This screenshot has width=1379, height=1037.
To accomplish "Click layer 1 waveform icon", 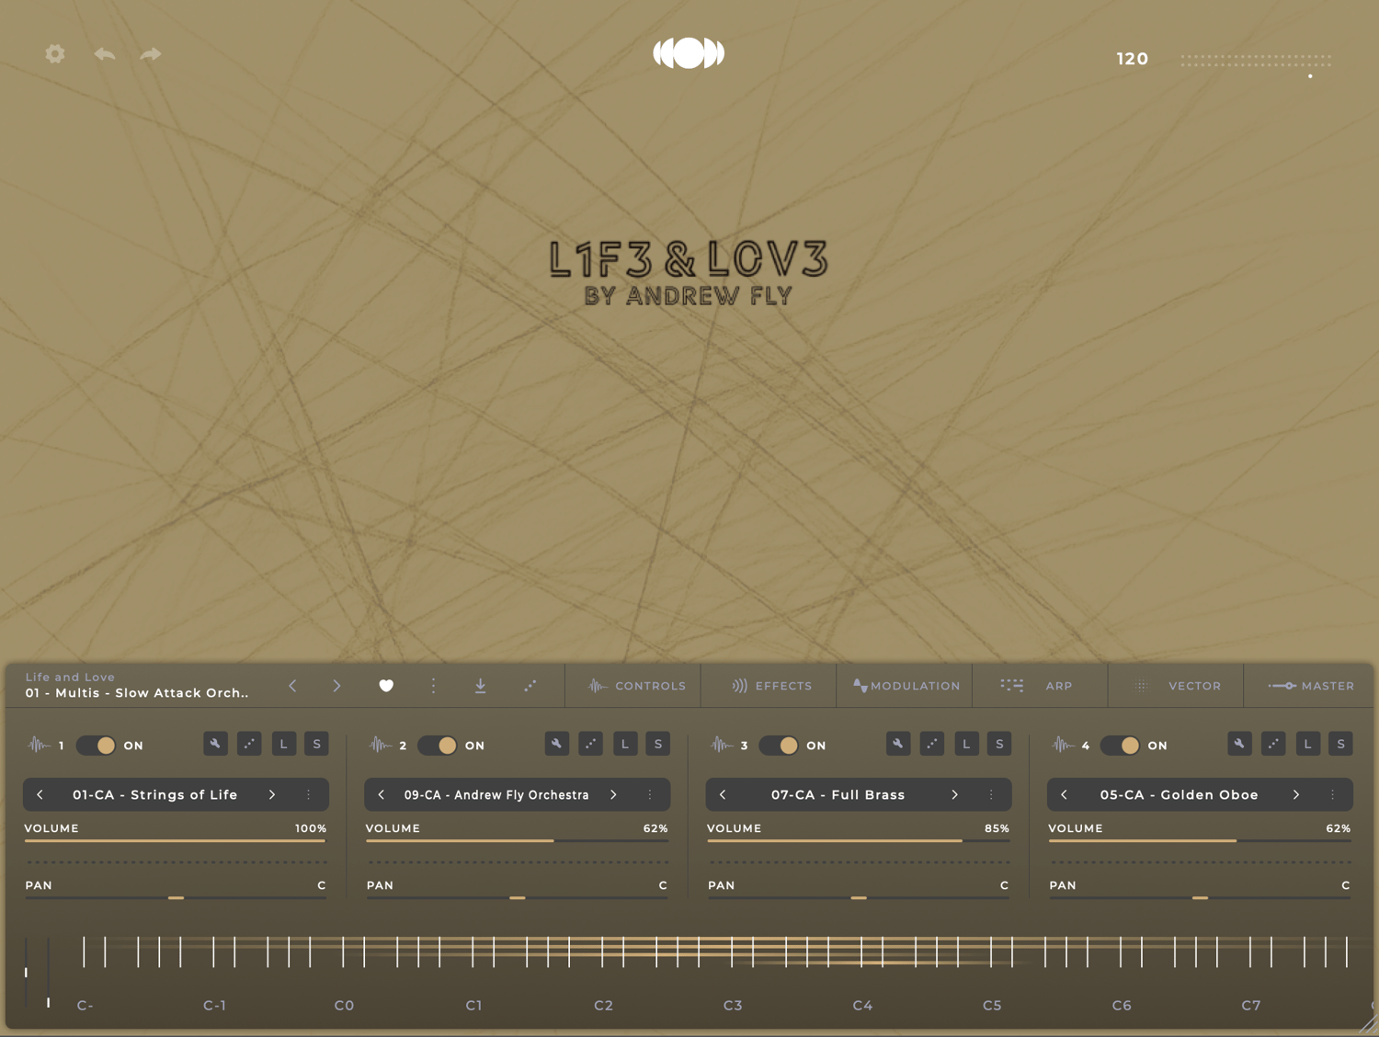I will coord(39,745).
